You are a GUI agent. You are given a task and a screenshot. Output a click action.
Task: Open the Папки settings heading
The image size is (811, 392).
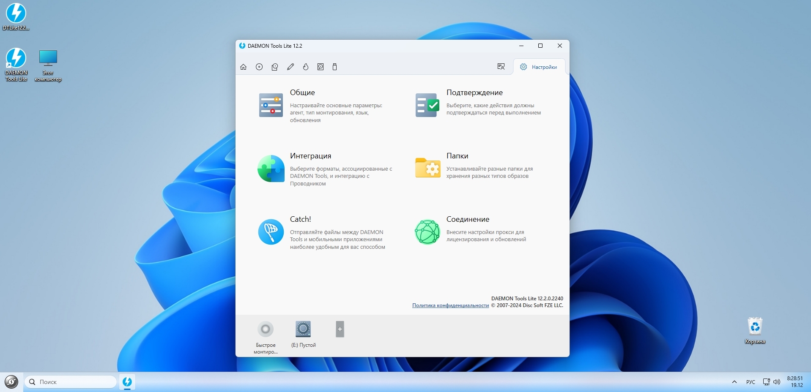click(457, 156)
